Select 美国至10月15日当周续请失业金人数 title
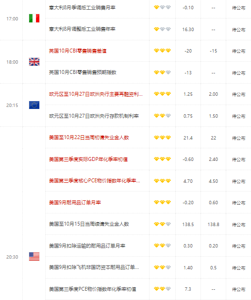The width and height of the screenshot is (251, 300). click(x=89, y=224)
